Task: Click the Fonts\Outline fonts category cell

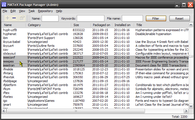Action: [41, 46]
